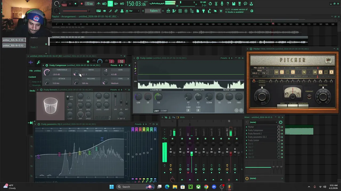Expand the Pitcher slot arrow in mixer
The image size is (341, 191).
[x=246, y=127]
